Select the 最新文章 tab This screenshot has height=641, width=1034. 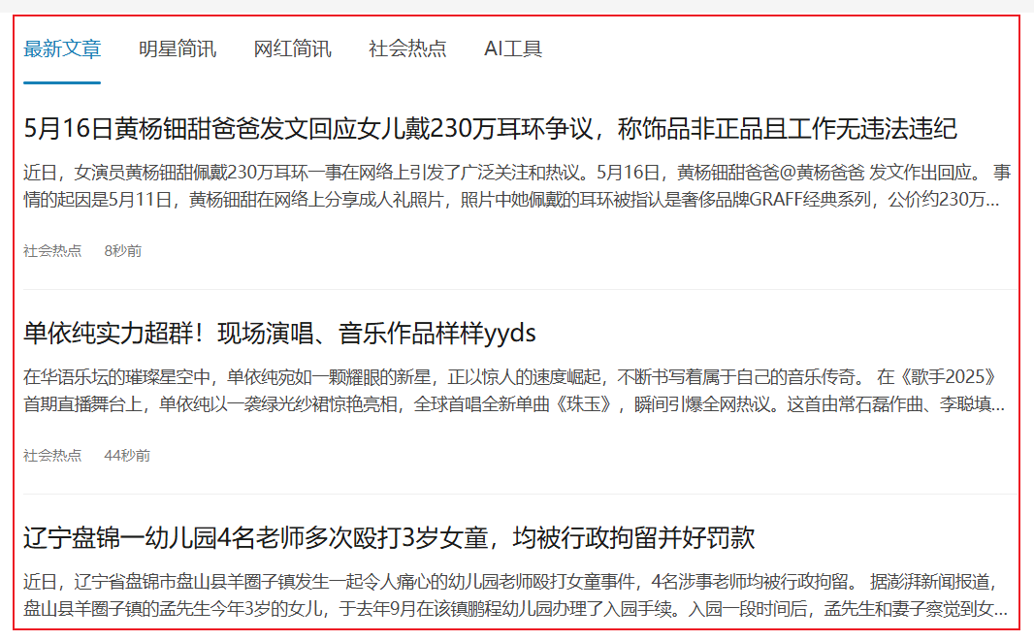pos(62,48)
